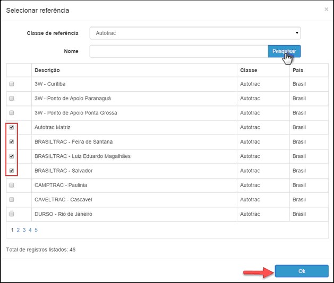The image size is (334, 283).
Task: Select the 'CAVELTRAC - Cascavel' description text
Action: [63, 199]
